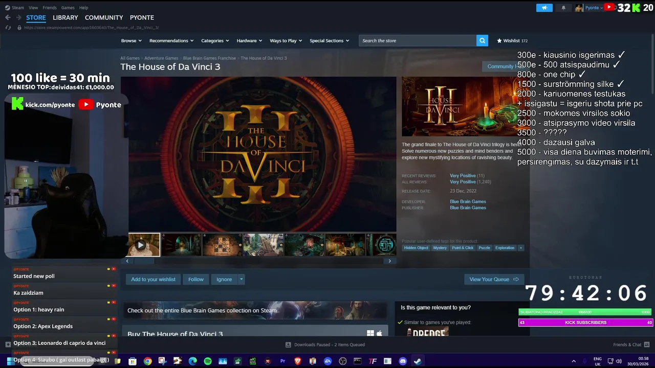Screen dimensions: 655x368
Task: Open Discord from the taskbar
Action: (403, 361)
